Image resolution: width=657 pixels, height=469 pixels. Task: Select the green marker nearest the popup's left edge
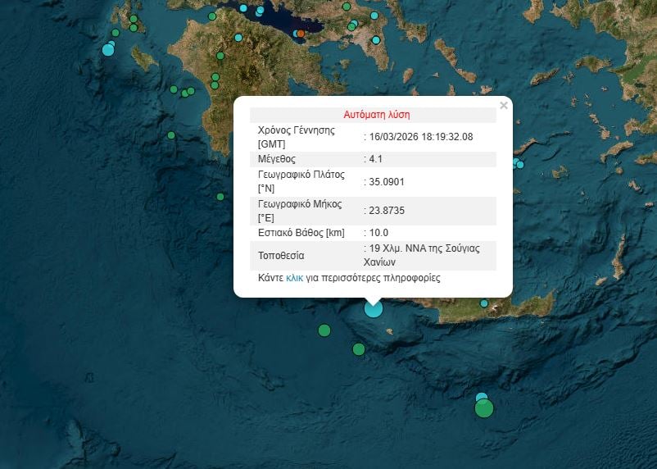coord(220,197)
